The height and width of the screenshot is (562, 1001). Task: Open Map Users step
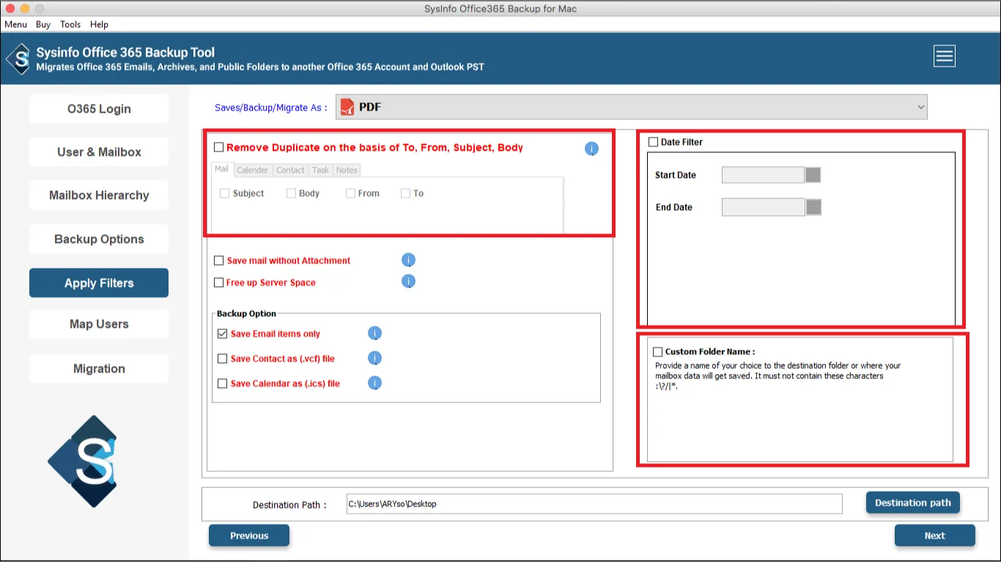coord(99,324)
